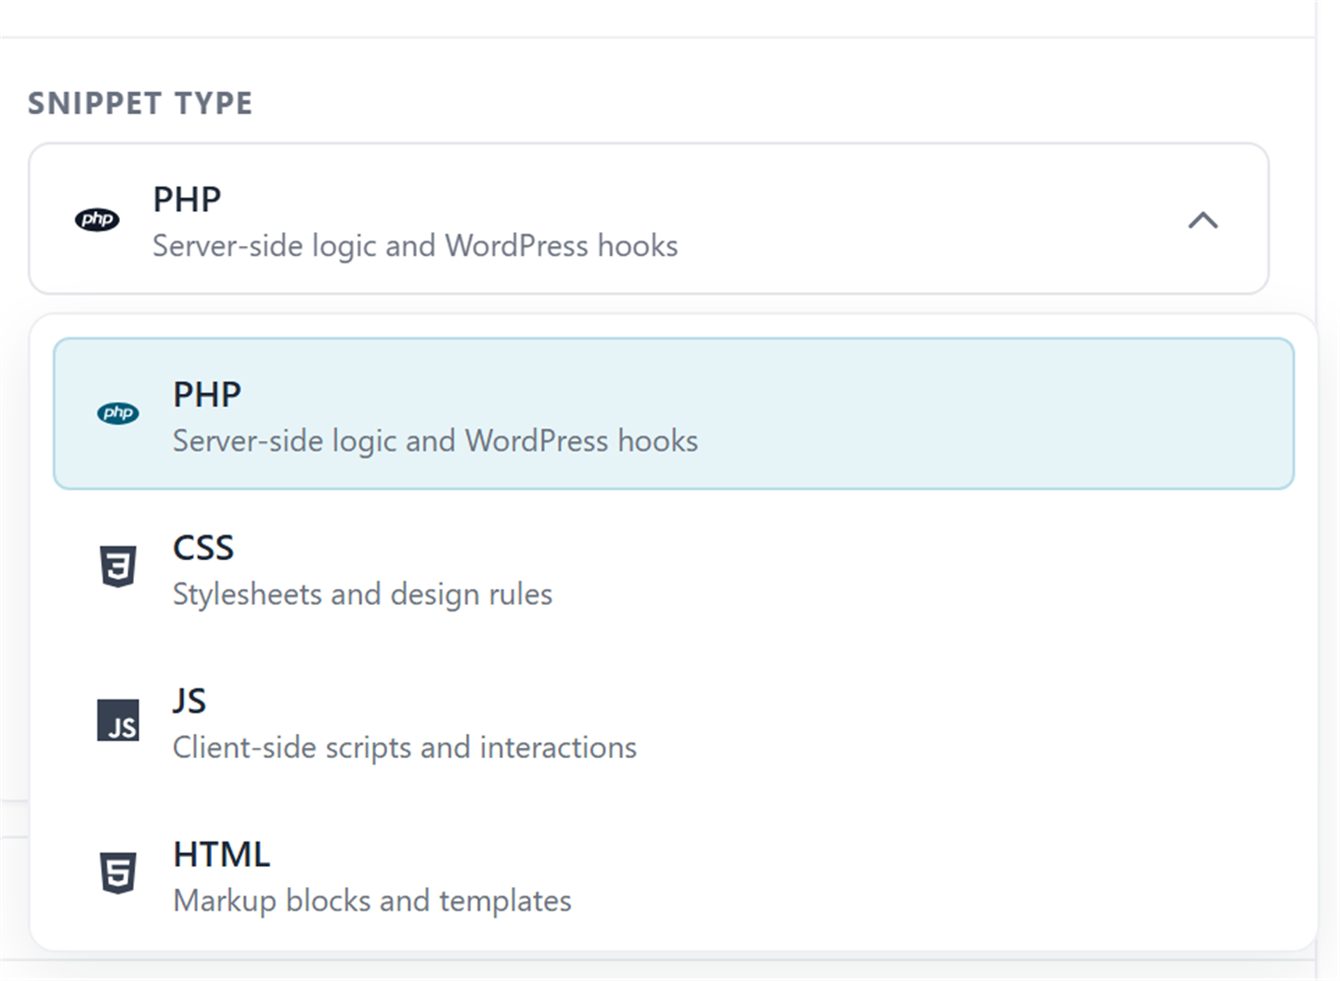
Task: Choose the JS snippet type option
Action: pos(673,720)
